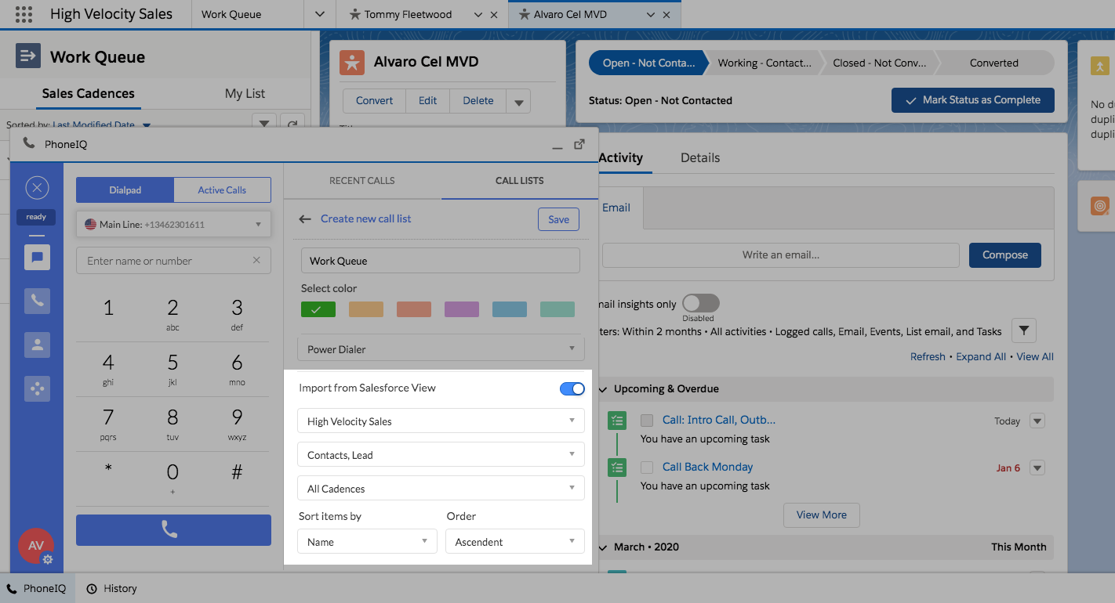Open the Contacts, Lead dropdown
The image size is (1115, 603).
[x=441, y=455]
